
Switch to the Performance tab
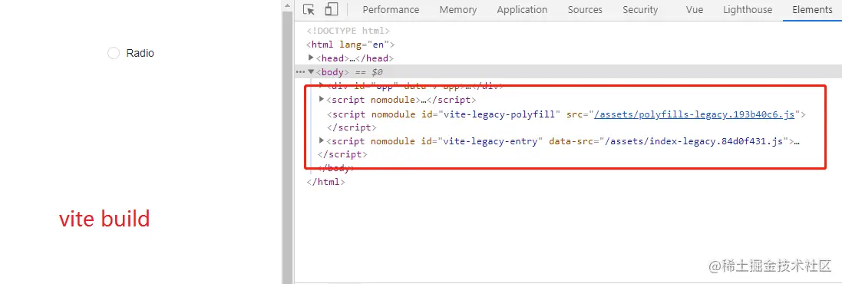click(x=391, y=10)
